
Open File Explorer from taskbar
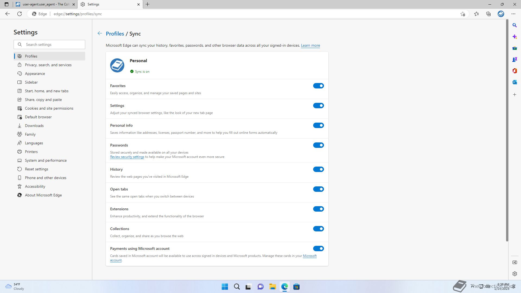272,287
